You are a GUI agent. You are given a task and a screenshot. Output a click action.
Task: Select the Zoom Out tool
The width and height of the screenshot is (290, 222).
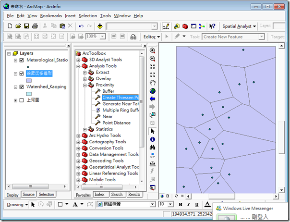click(x=152, y=59)
